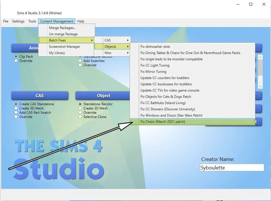Select the Selective Clone option
This screenshot has height=201, width=271.
click(x=80, y=117)
